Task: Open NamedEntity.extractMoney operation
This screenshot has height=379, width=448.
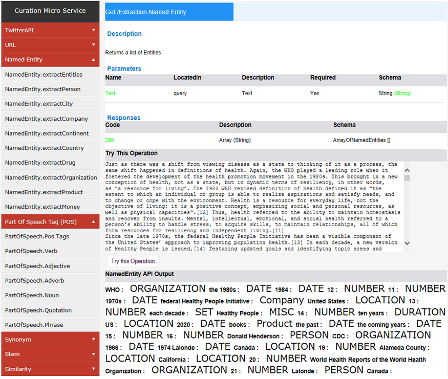Action: click(42, 207)
